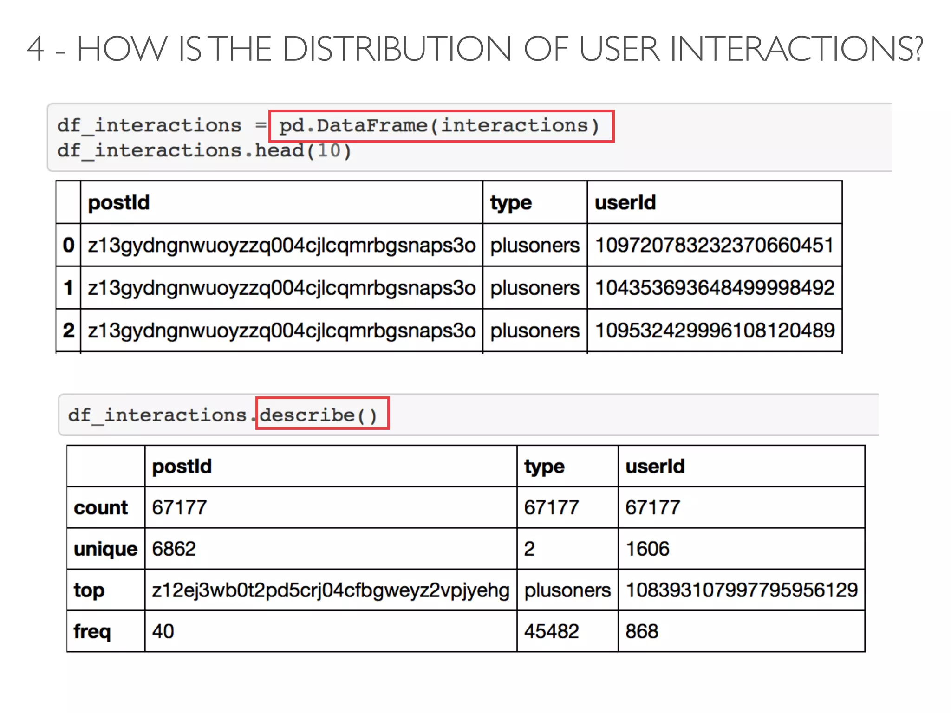The height and width of the screenshot is (713, 951).
Task: Select the userId header in first table
Action: tap(625, 203)
